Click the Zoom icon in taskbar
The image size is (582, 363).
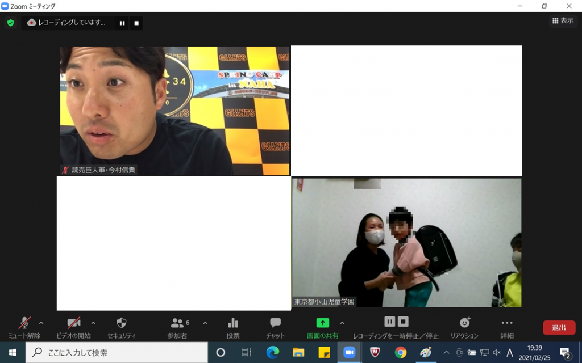click(350, 353)
